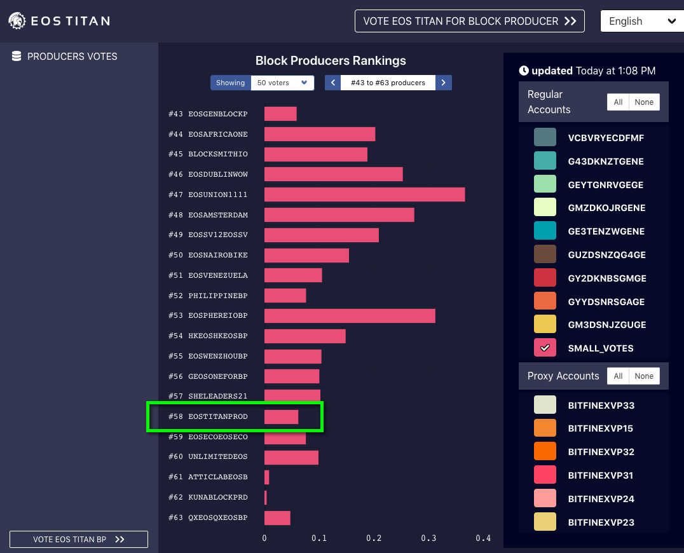
Task: Toggle BITFINEXVP23 proxy swatch
Action: pos(545,522)
